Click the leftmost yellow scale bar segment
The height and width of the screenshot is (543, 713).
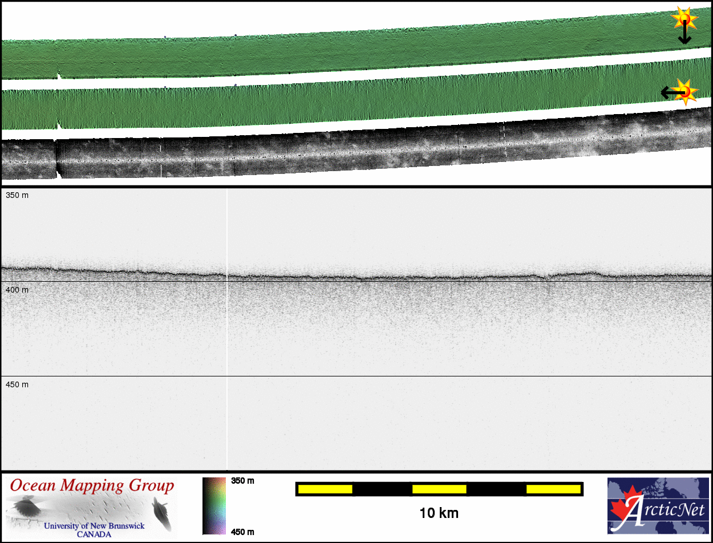[x=325, y=489]
